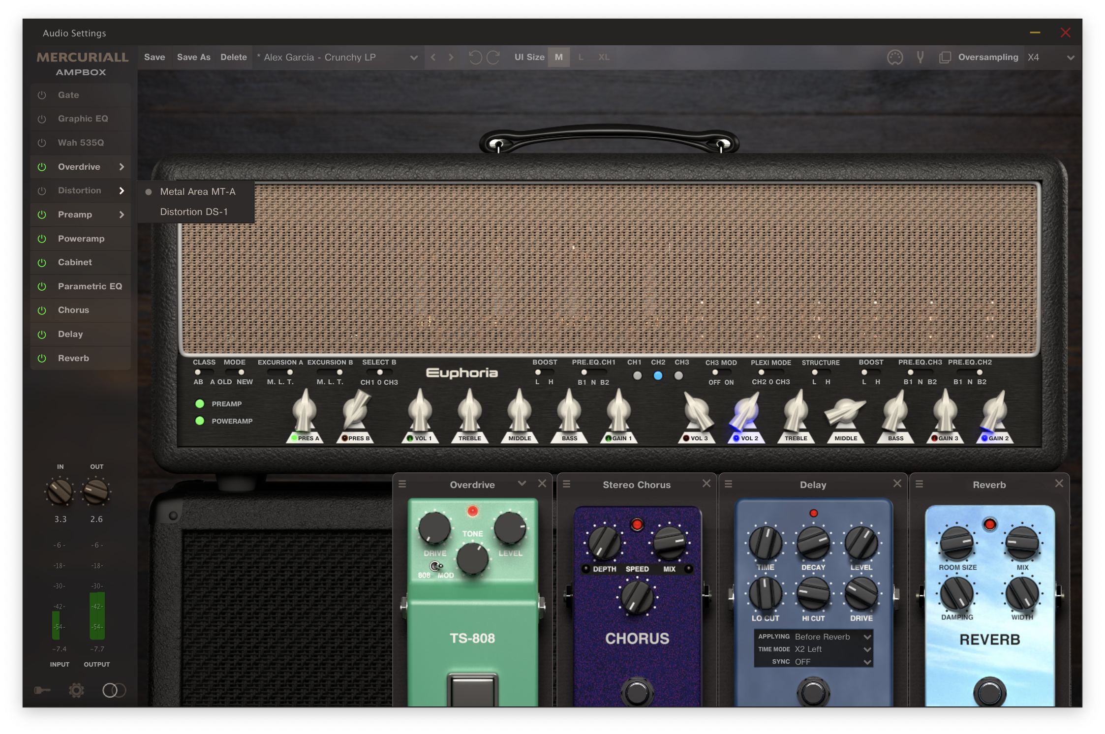Click the IN level knob

click(x=60, y=492)
